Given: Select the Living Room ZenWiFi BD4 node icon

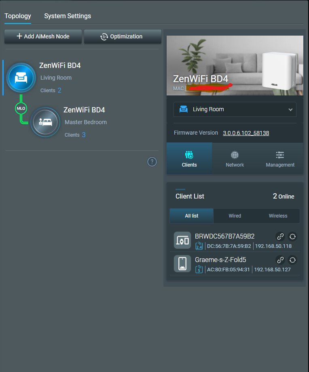Looking at the screenshot, I should [21, 78].
